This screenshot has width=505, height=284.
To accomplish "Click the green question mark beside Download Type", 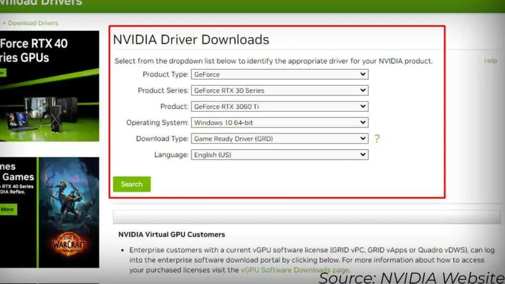I will point(377,139).
